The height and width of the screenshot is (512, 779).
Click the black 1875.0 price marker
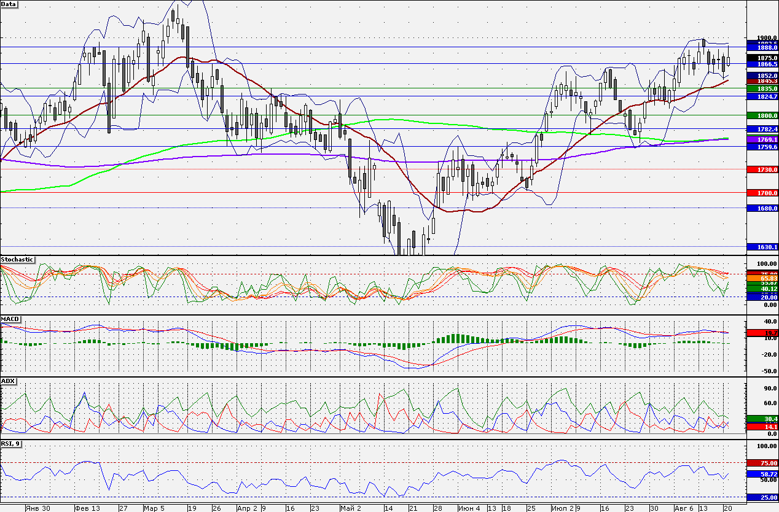coord(762,57)
